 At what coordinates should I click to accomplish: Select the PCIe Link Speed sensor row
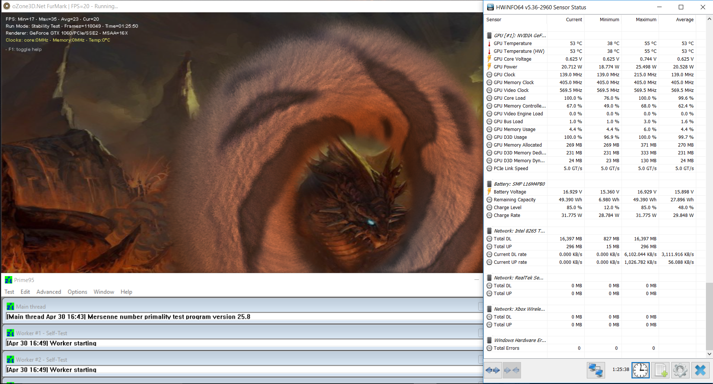(595, 169)
